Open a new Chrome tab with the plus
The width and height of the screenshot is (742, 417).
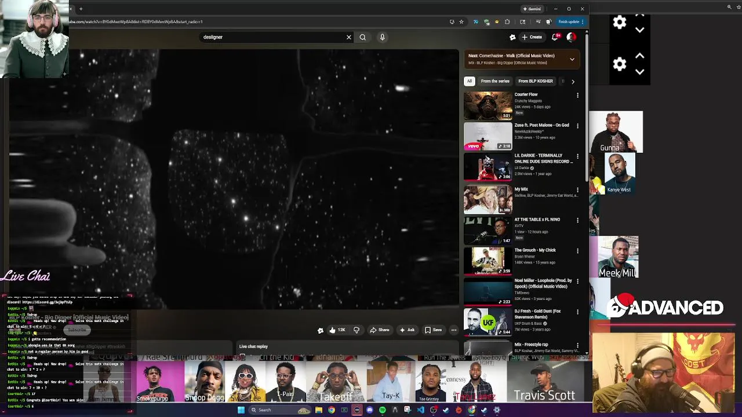[81, 9]
